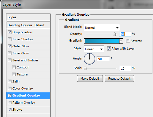This screenshot has height=117, width=153.
Task: Uncheck the Drop Shadow checkbox
Action: coord(10,32)
